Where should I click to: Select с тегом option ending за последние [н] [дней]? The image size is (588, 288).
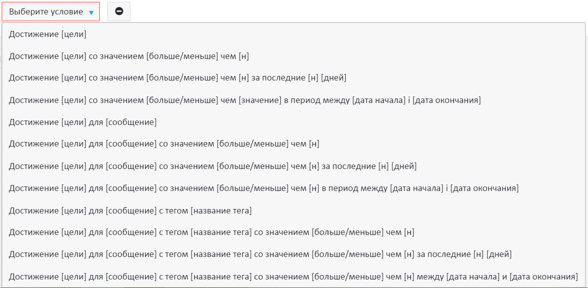point(260,254)
